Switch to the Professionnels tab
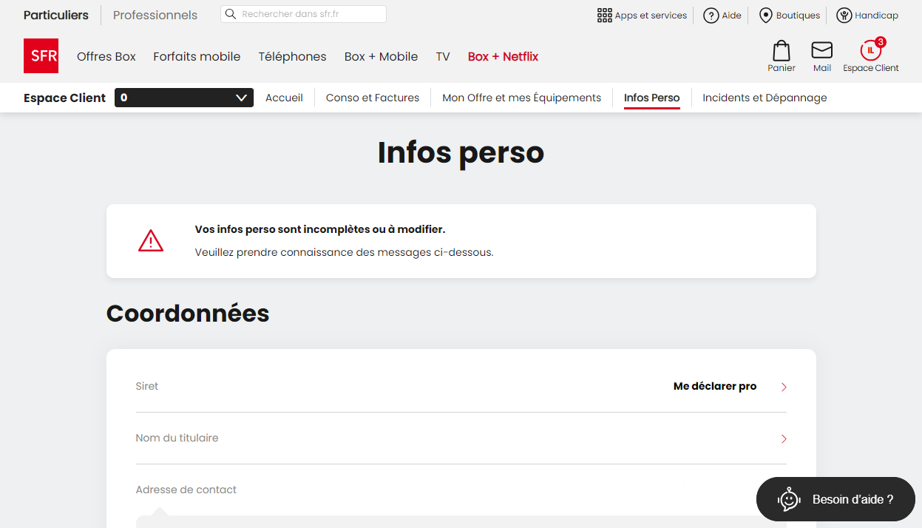Screen dimensions: 922x528 (155, 15)
